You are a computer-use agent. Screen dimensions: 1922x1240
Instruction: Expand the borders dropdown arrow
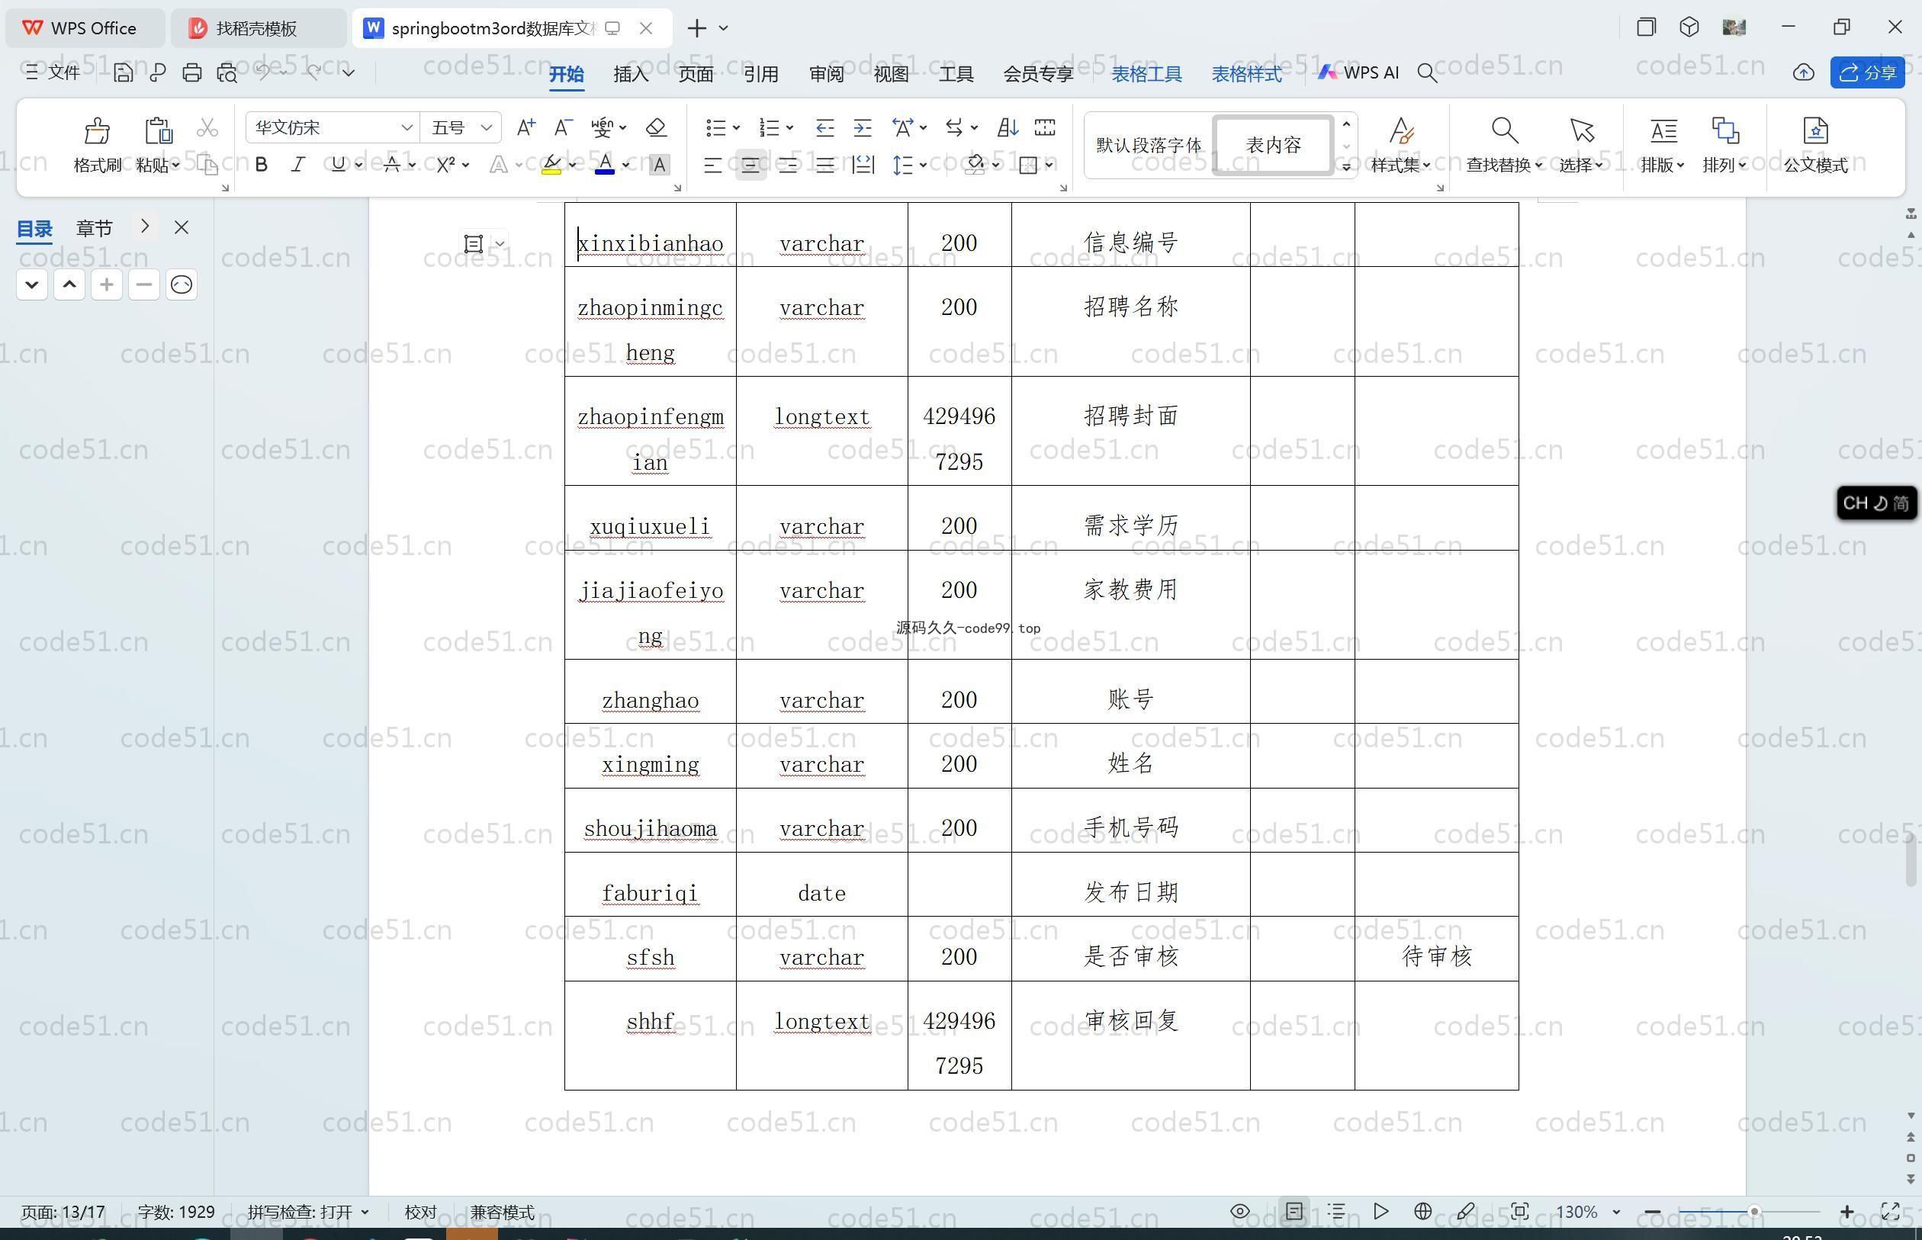pyautogui.click(x=1049, y=165)
